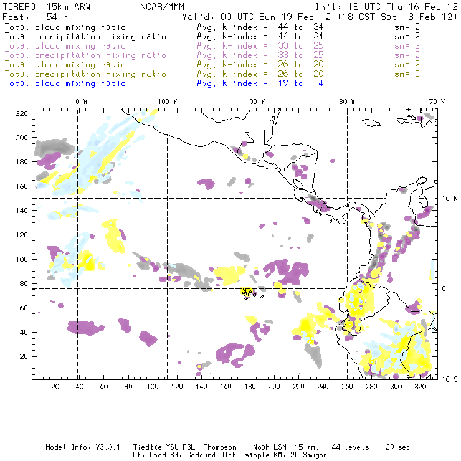Click black "Avg. k-index = 44 to 34" for cloud row
This screenshot has height=461, width=461.
(260, 27)
